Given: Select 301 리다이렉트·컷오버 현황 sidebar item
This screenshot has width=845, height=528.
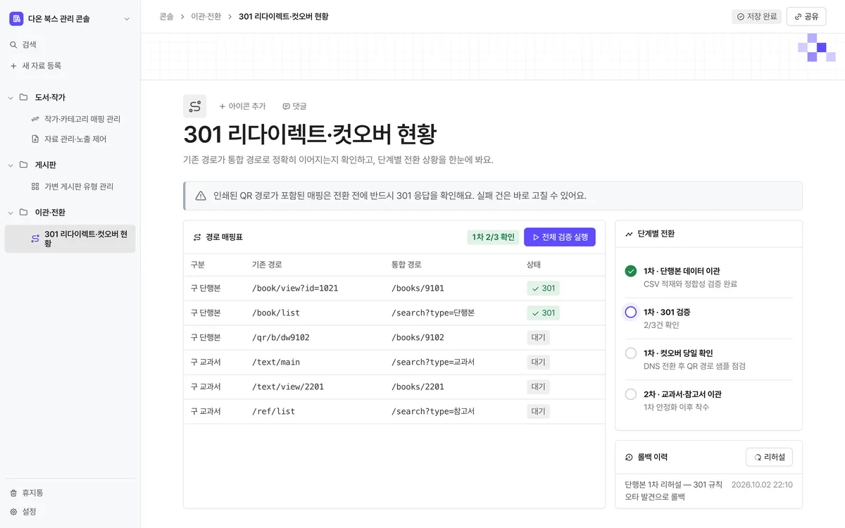Looking at the screenshot, I should [x=70, y=239].
